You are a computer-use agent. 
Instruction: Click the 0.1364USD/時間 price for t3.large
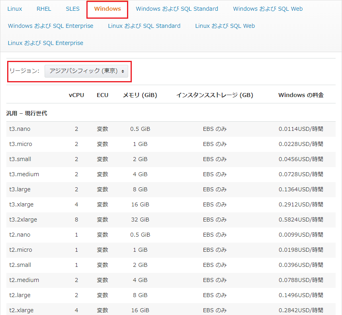(301, 190)
